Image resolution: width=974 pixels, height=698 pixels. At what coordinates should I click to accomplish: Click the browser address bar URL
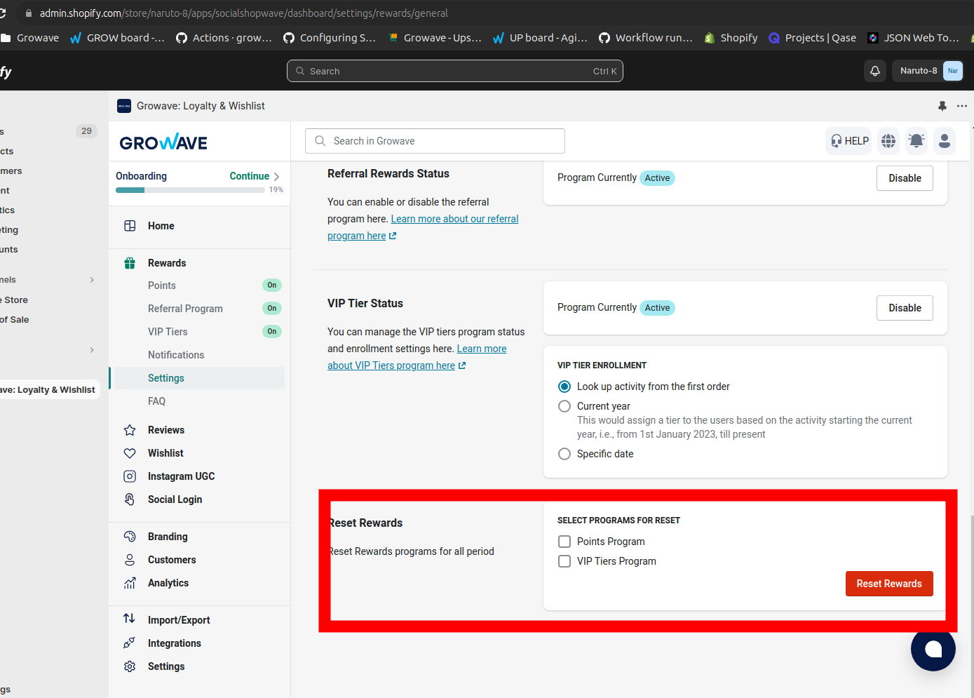(x=243, y=13)
